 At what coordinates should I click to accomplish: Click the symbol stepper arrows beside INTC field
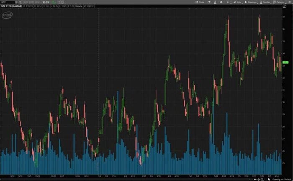(x=20, y=2)
